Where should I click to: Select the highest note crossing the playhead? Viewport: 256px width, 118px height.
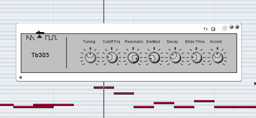click(x=104, y=87)
